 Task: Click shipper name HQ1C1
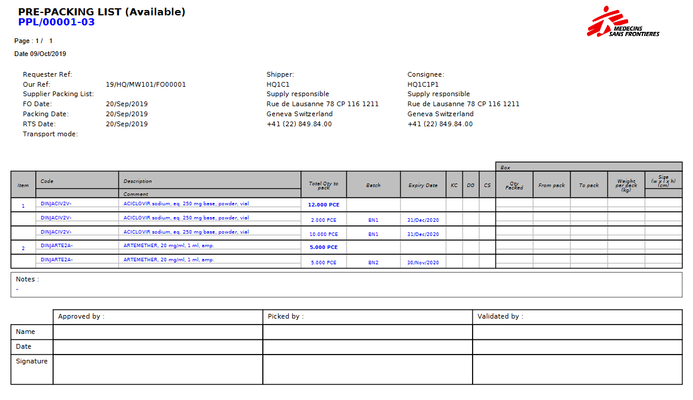[x=278, y=84]
